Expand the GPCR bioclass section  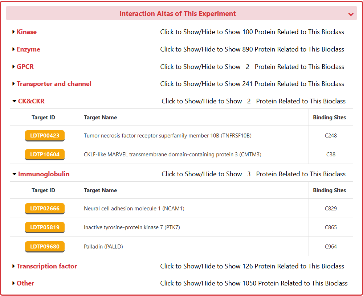coord(25,67)
